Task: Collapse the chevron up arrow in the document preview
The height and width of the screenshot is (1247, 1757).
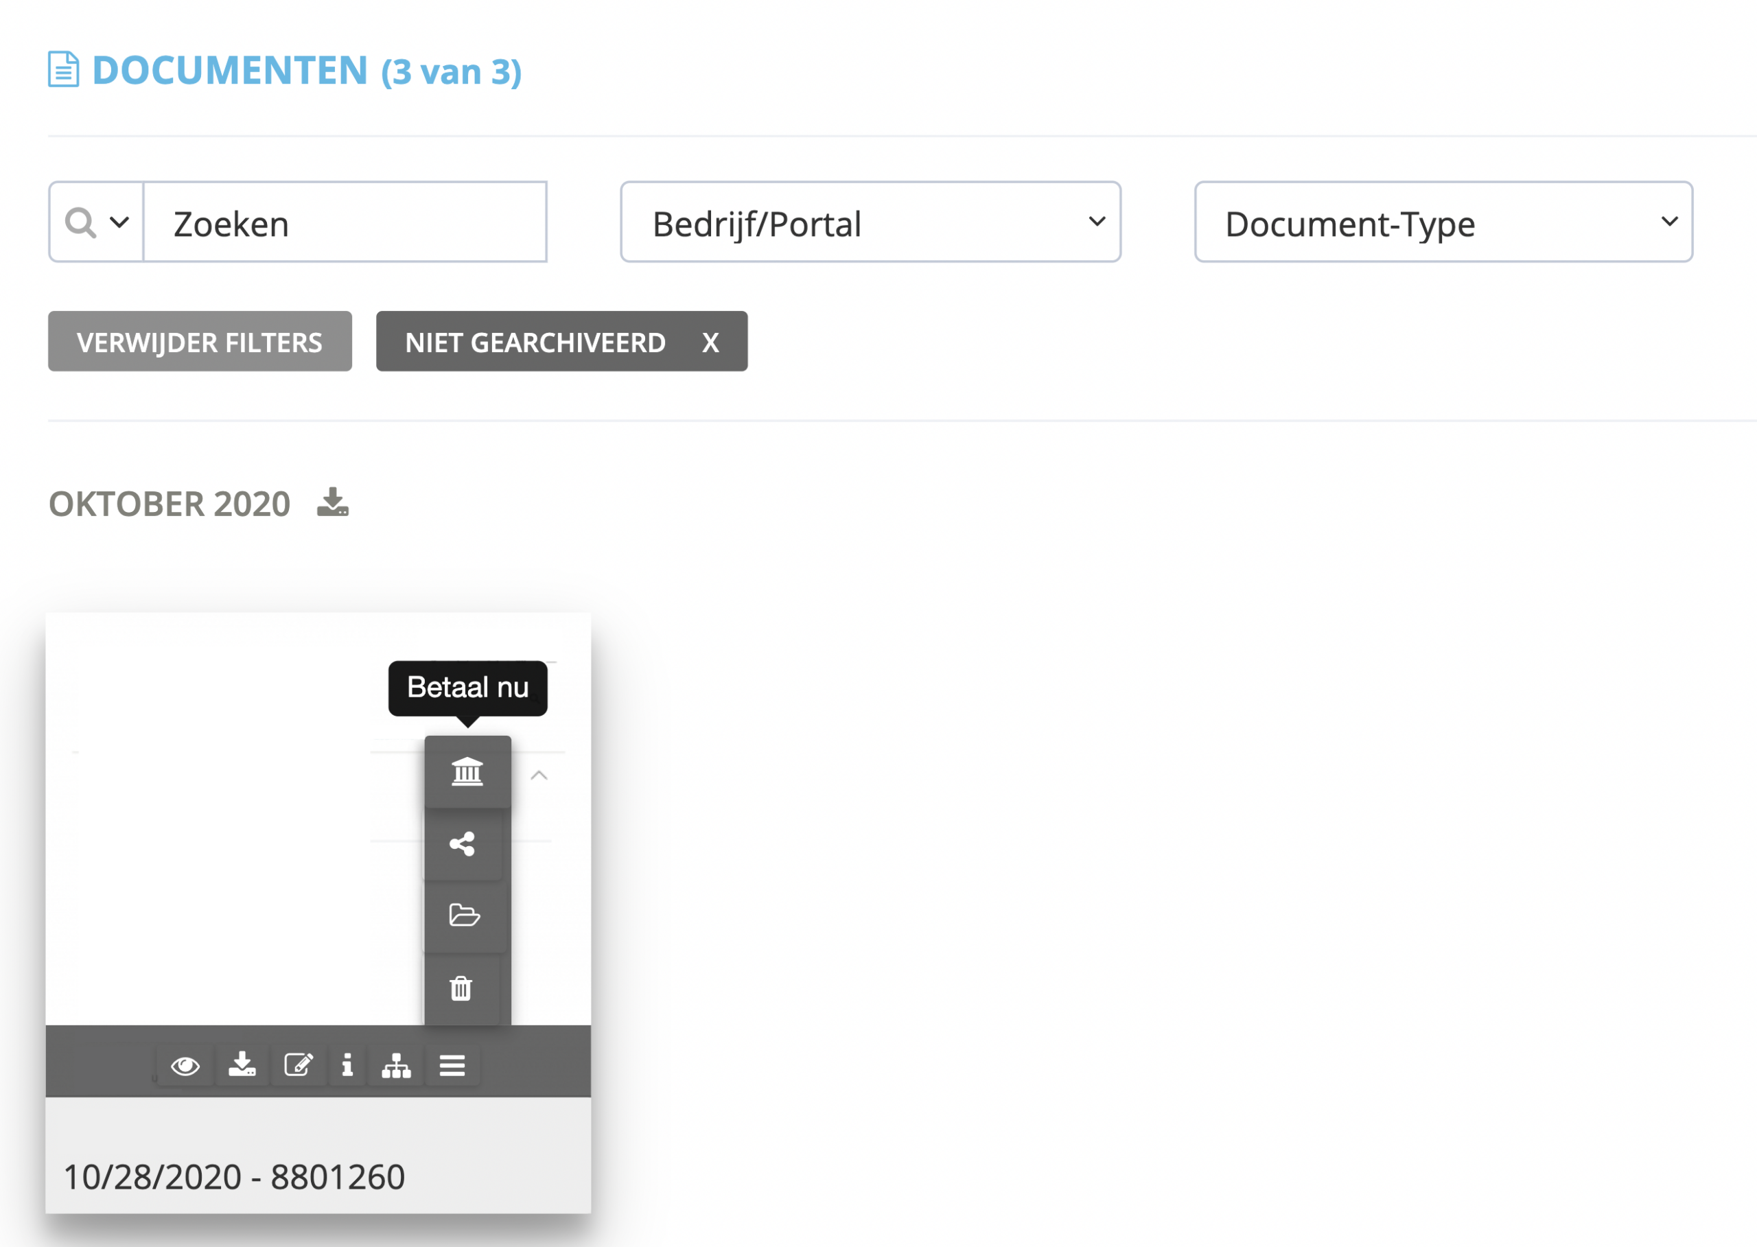Action: click(539, 776)
